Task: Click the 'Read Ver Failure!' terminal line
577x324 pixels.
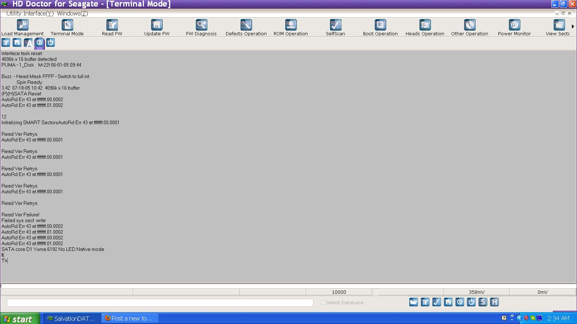Action: click(x=21, y=215)
